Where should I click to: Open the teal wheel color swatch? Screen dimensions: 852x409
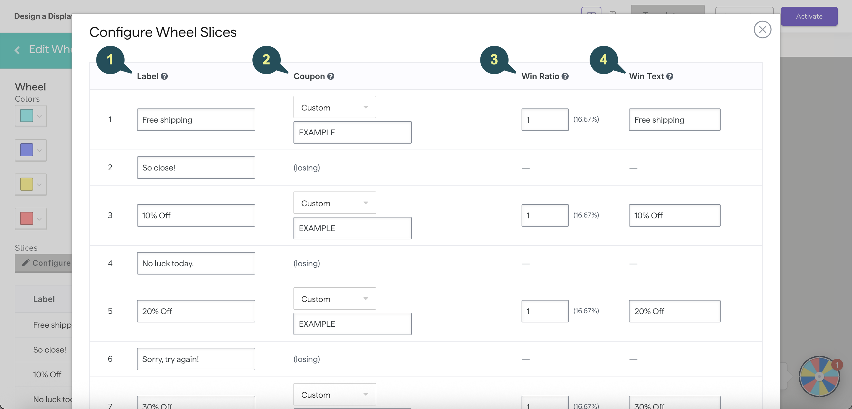pos(30,116)
